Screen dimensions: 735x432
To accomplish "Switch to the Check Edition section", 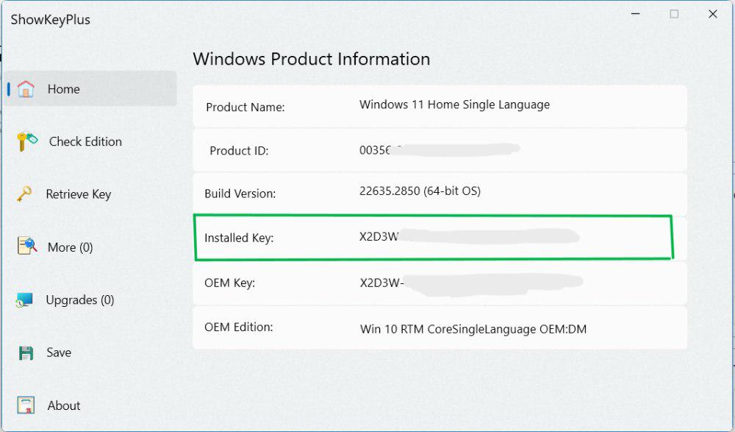I will [x=85, y=141].
